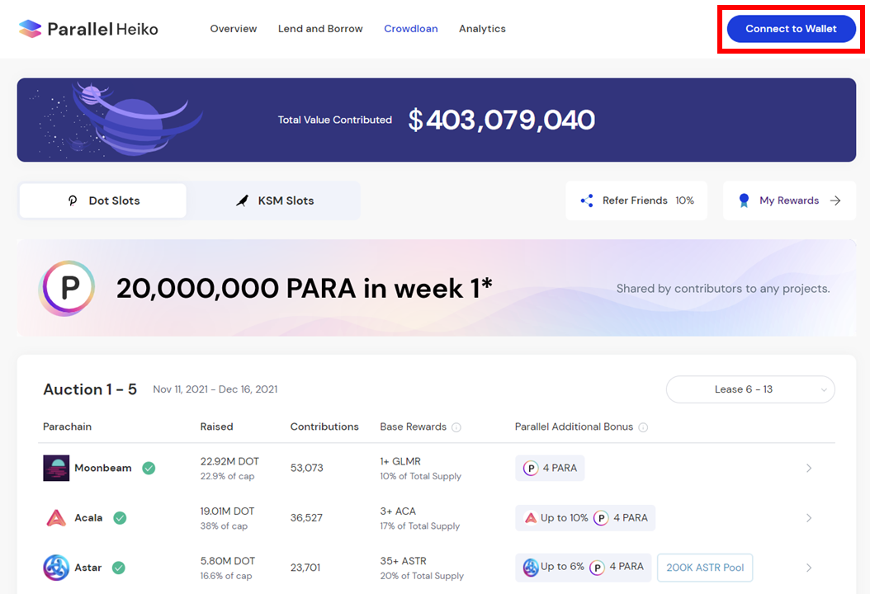Open the Lease 6 - 13 dropdown
870x594 pixels.
point(750,389)
